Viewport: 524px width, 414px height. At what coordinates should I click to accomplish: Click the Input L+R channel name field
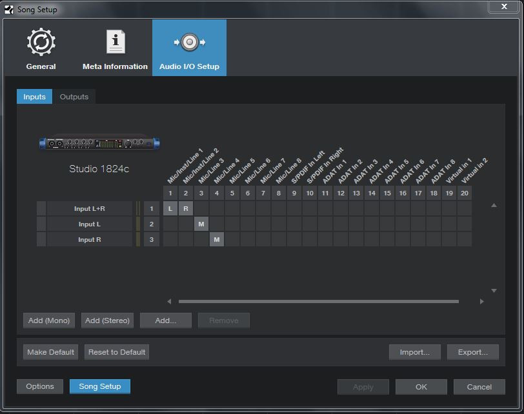pyautogui.click(x=90, y=209)
